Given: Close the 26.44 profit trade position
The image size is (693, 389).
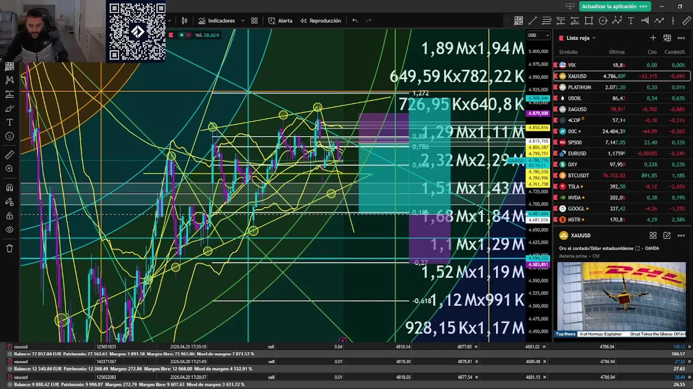Looking at the screenshot, I should 690,377.
